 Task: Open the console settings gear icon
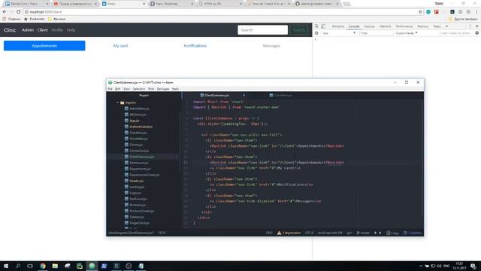[x=477, y=33]
